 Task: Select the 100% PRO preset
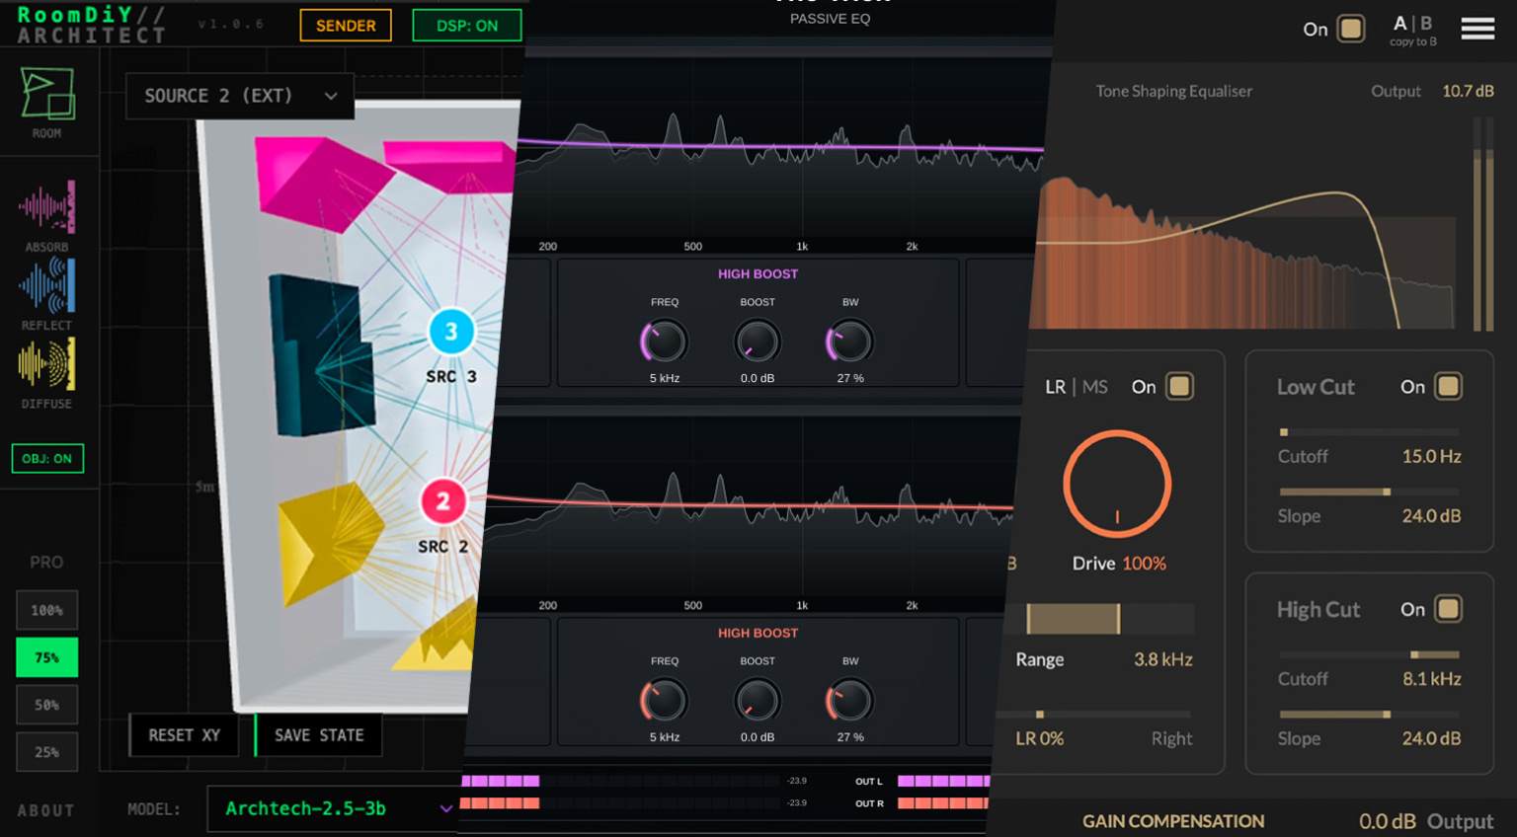pos(46,610)
